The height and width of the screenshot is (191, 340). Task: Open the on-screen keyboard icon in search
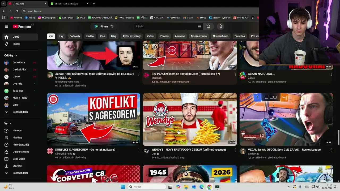tap(199, 27)
